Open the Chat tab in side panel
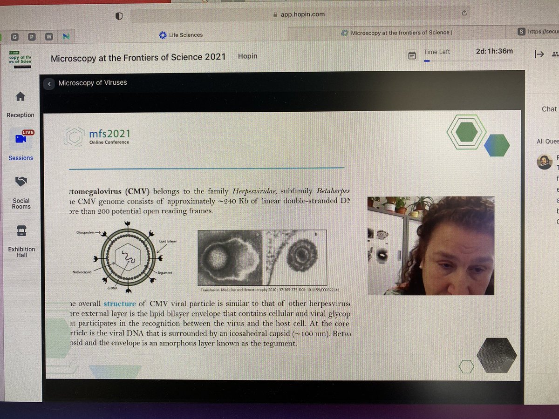The width and height of the screenshot is (559, 419). tap(549, 108)
